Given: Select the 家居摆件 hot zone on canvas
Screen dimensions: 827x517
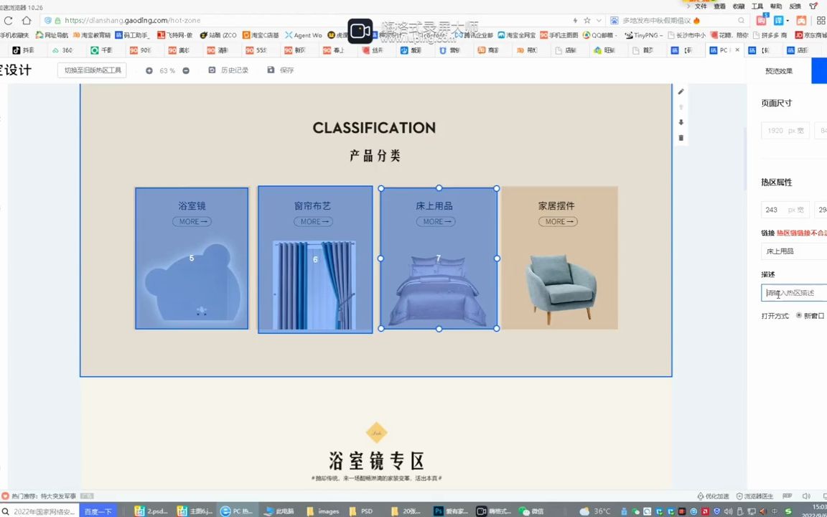Looking at the screenshot, I should pyautogui.click(x=559, y=258).
